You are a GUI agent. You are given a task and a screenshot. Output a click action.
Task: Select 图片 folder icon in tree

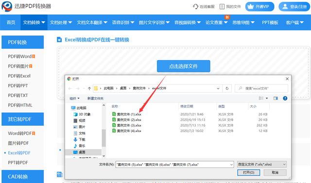pos(75,127)
